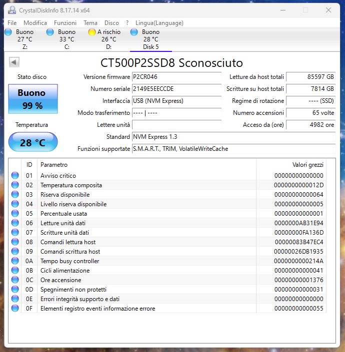Click the 28 °C temperature button
The image size is (345, 352).
click(x=33, y=142)
